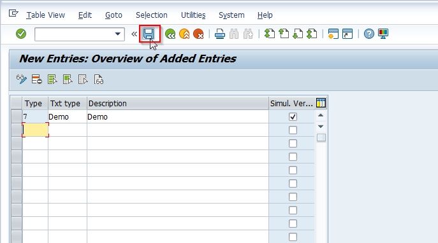
Task: Save entries with the floppy disk icon
Action: click(x=149, y=34)
